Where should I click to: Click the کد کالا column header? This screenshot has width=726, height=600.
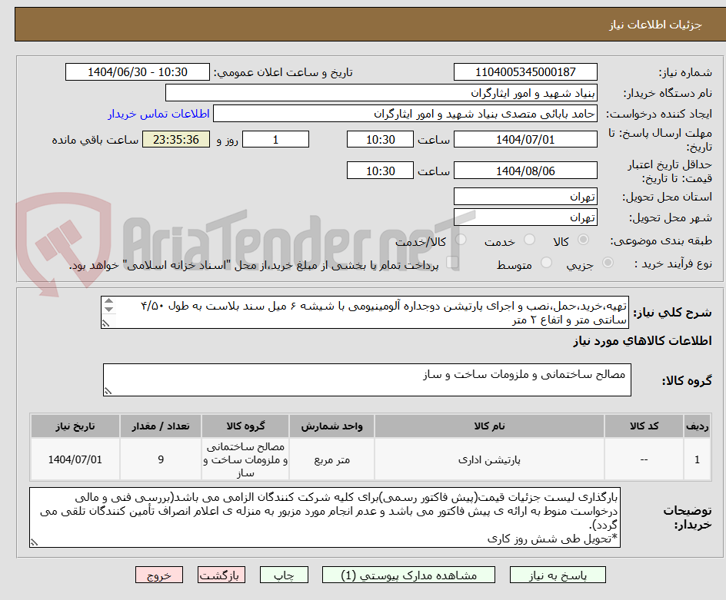click(x=644, y=426)
